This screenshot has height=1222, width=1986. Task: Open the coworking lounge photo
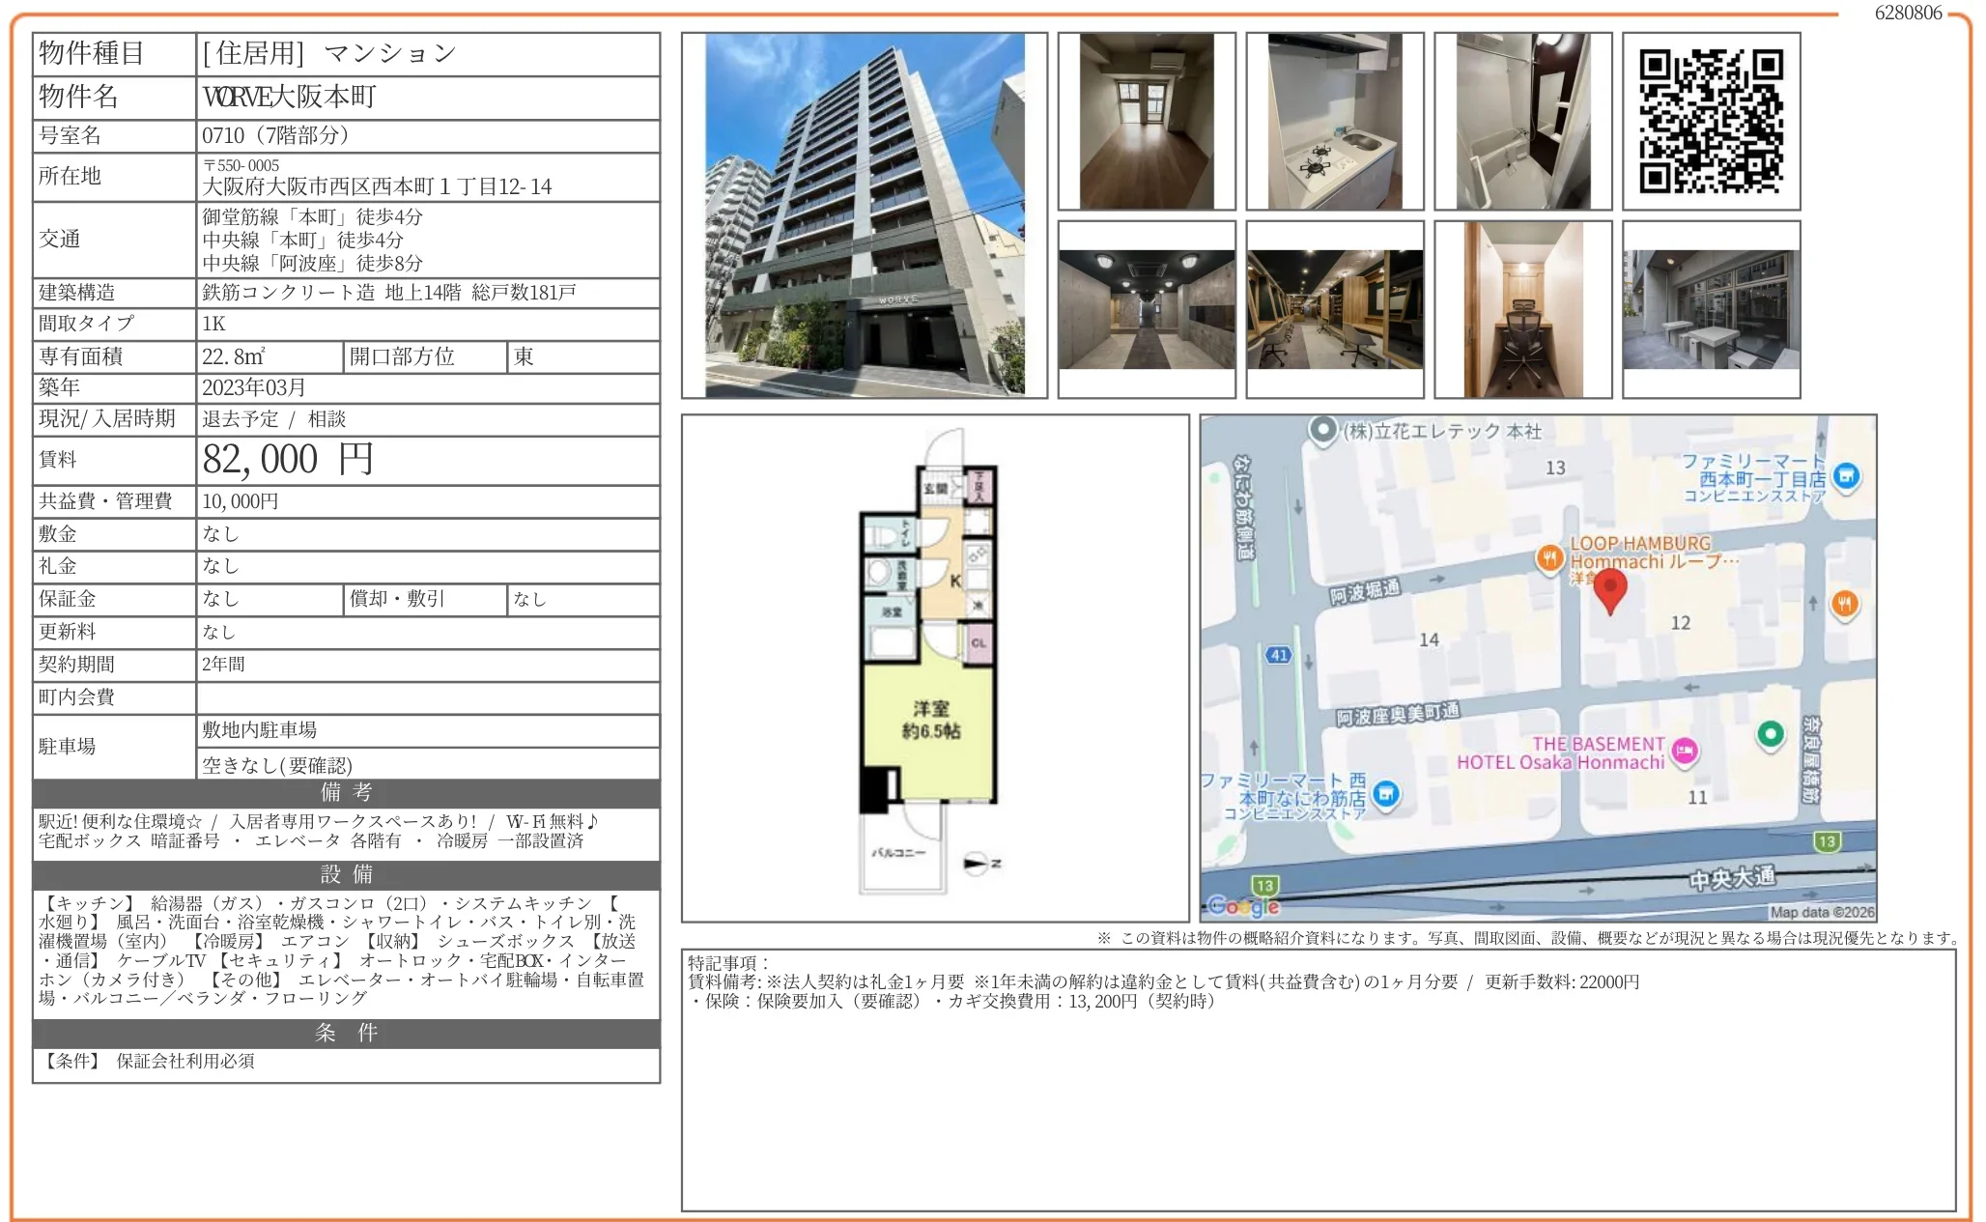click(1334, 309)
